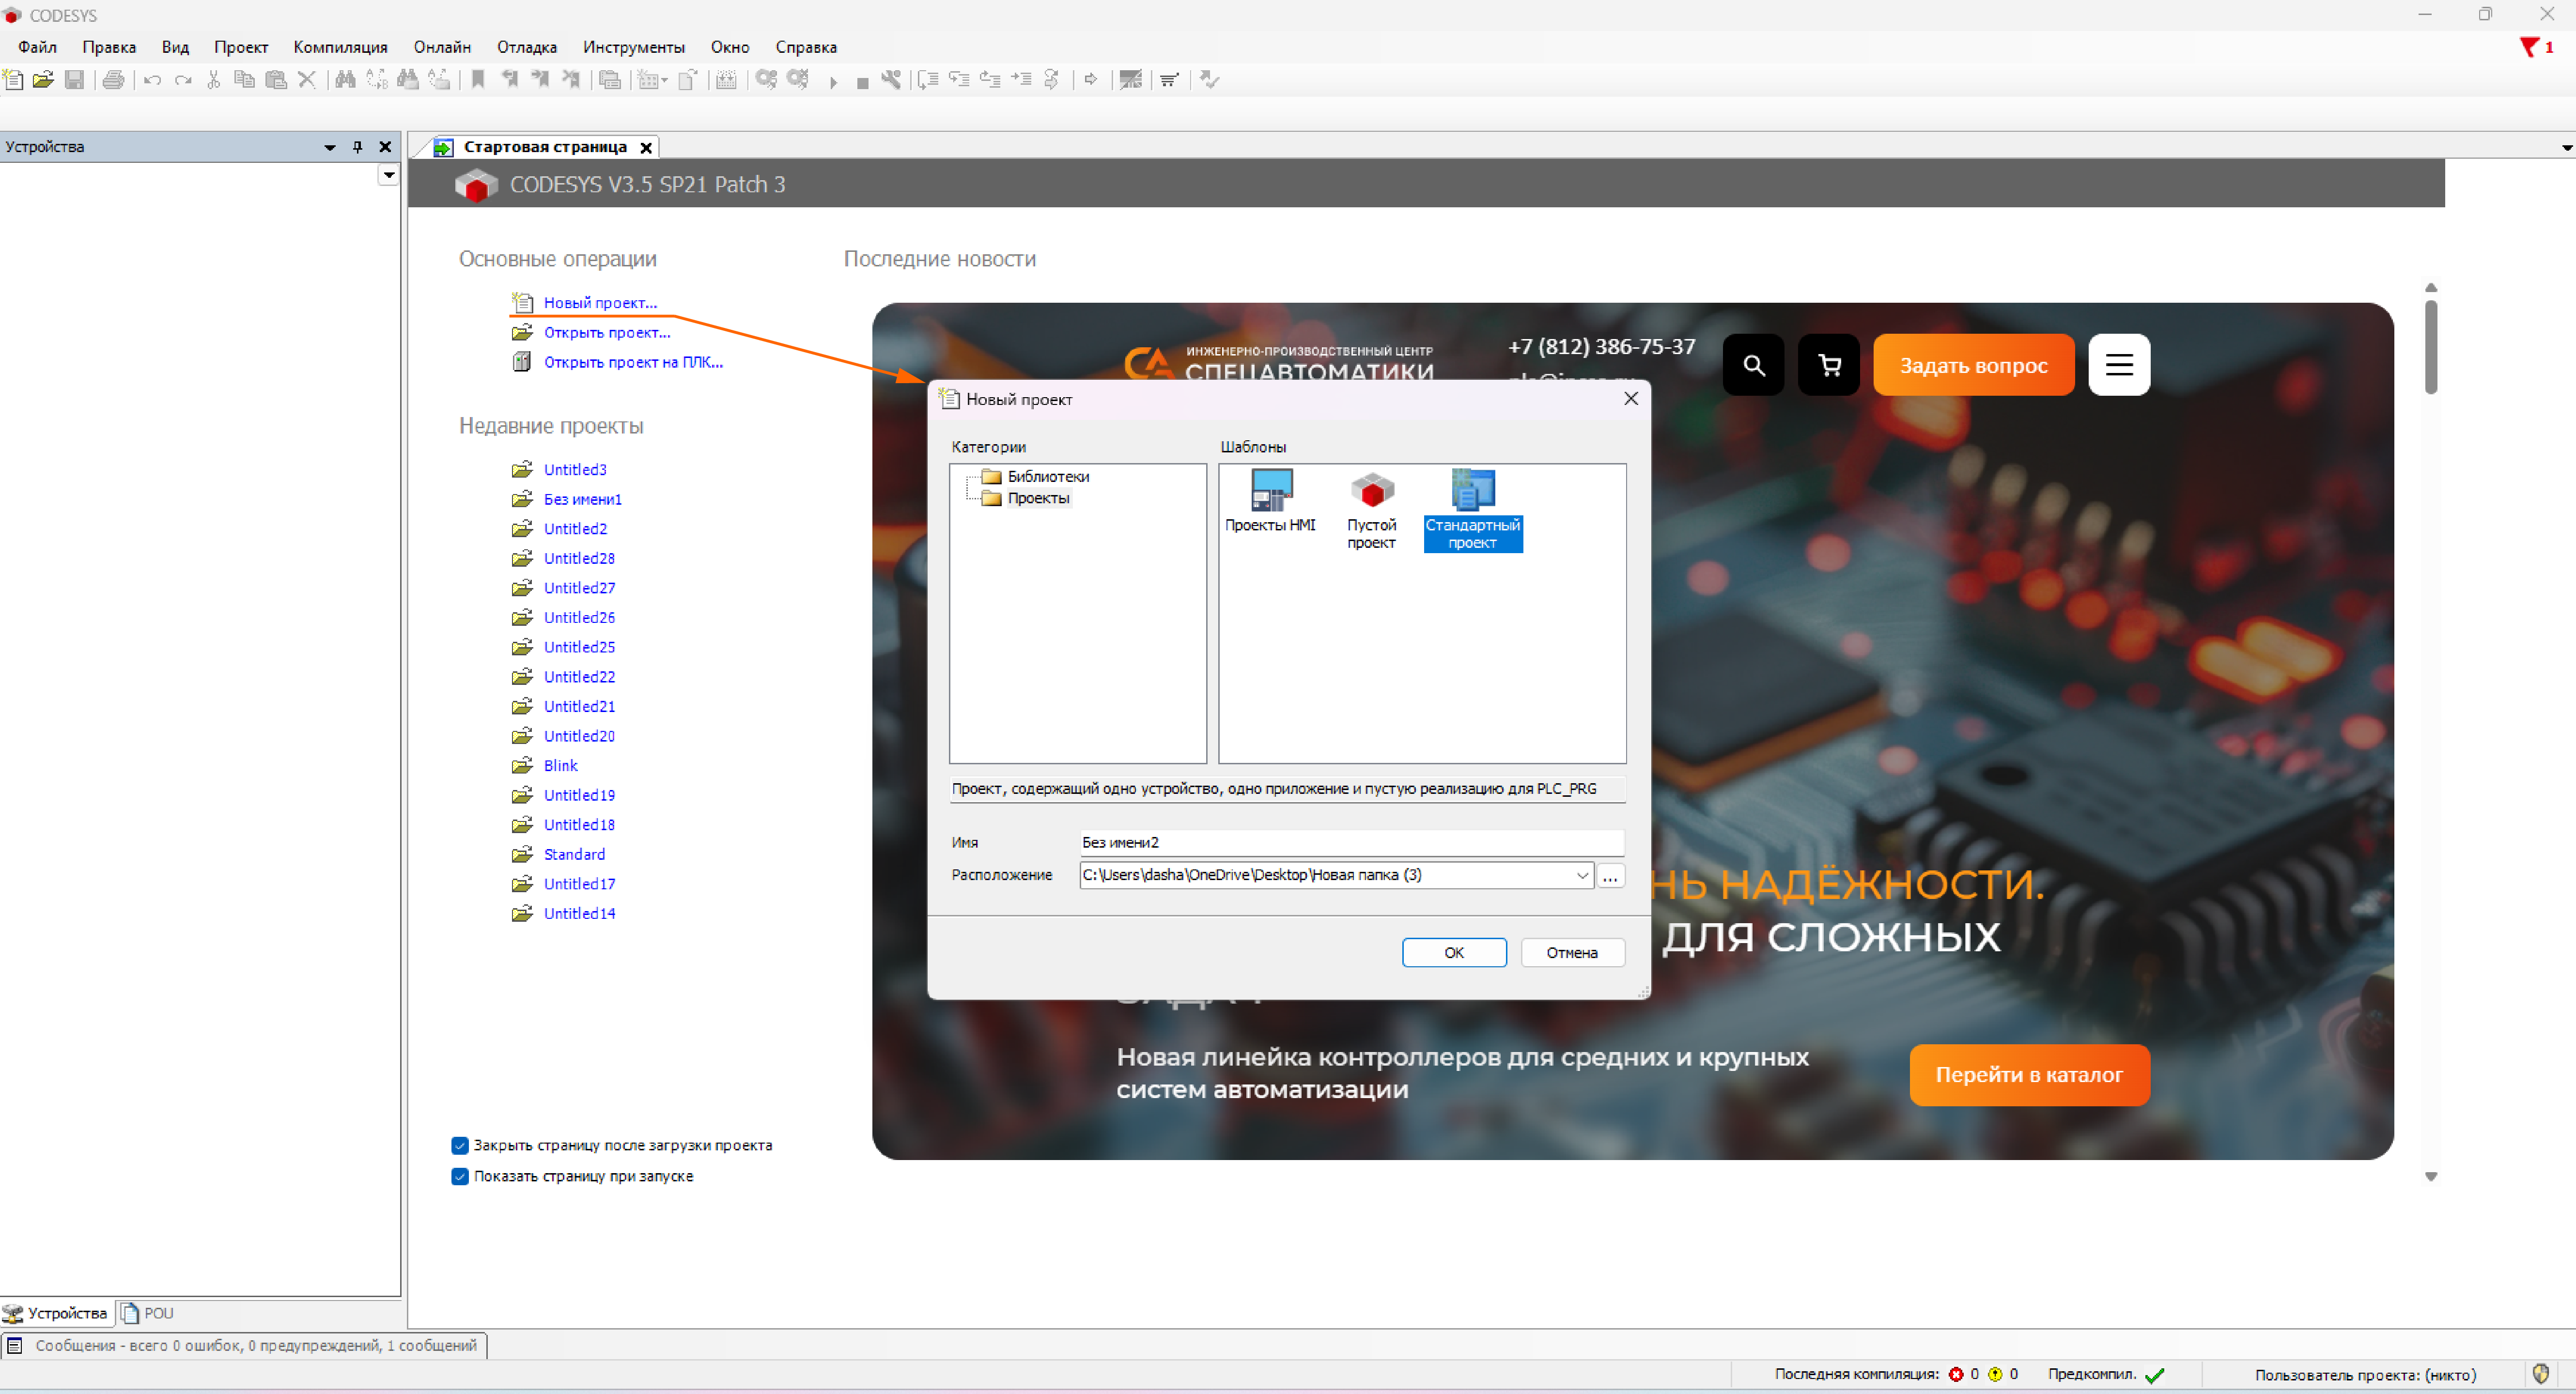
Task: Open the Инструменты menu
Action: pos(634,47)
